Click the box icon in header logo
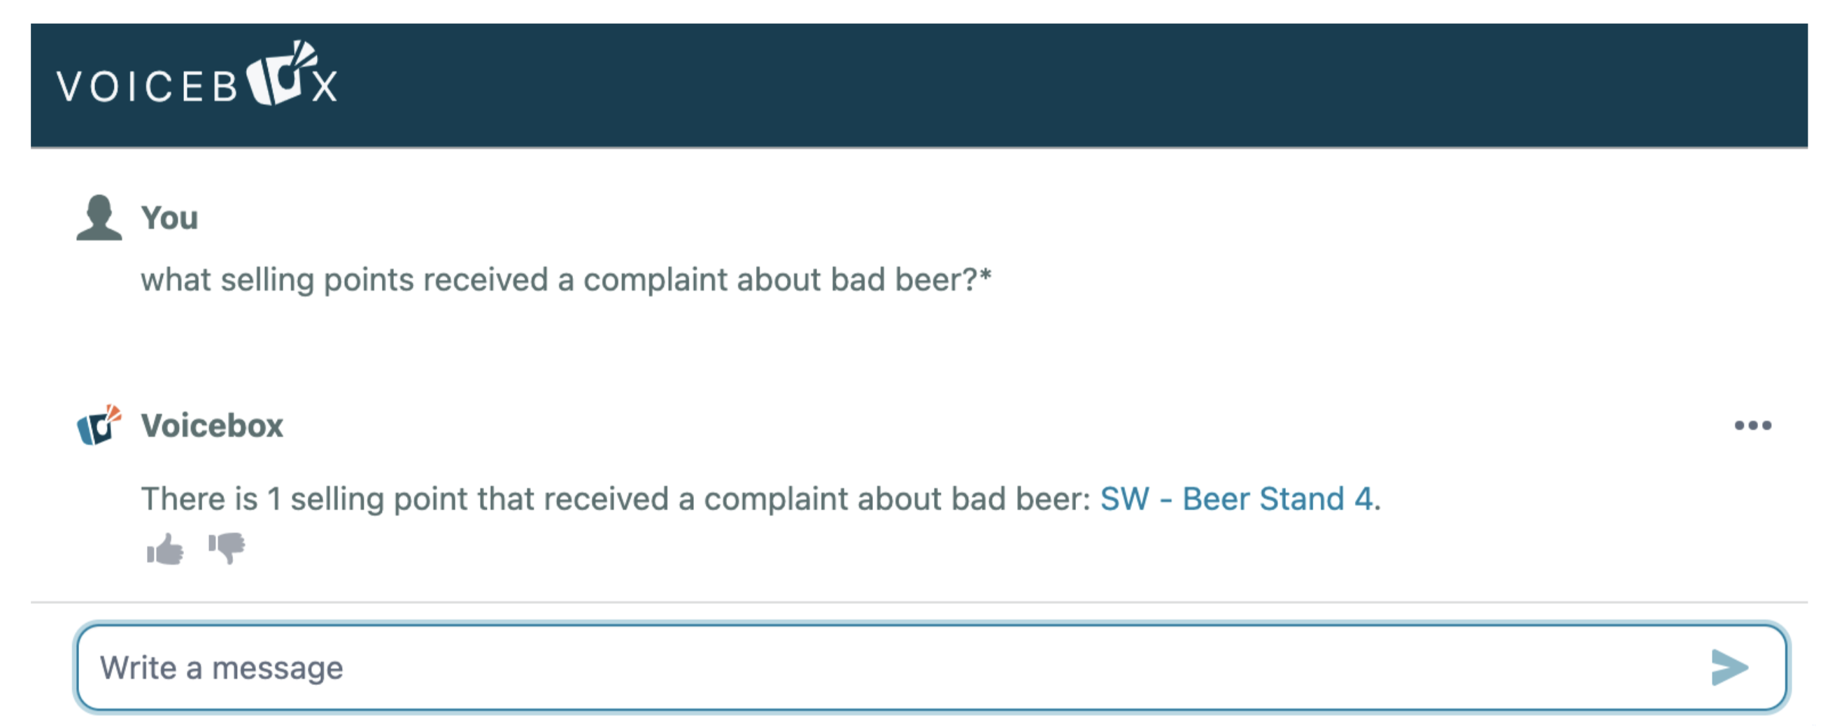The height and width of the screenshot is (727, 1823). [281, 74]
